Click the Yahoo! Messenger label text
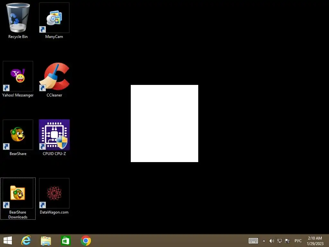This screenshot has width=329, height=247. [18, 95]
